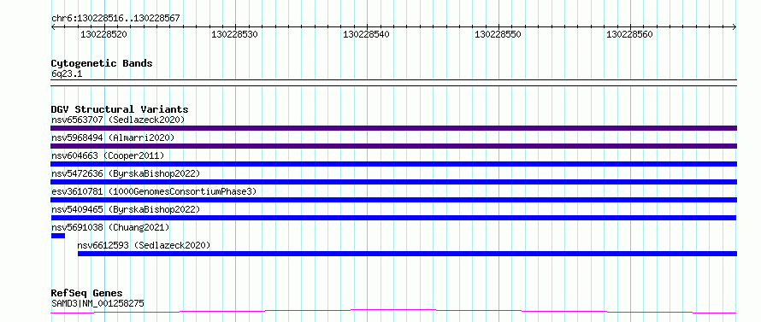Click the 6q23.1 band label

(67, 74)
